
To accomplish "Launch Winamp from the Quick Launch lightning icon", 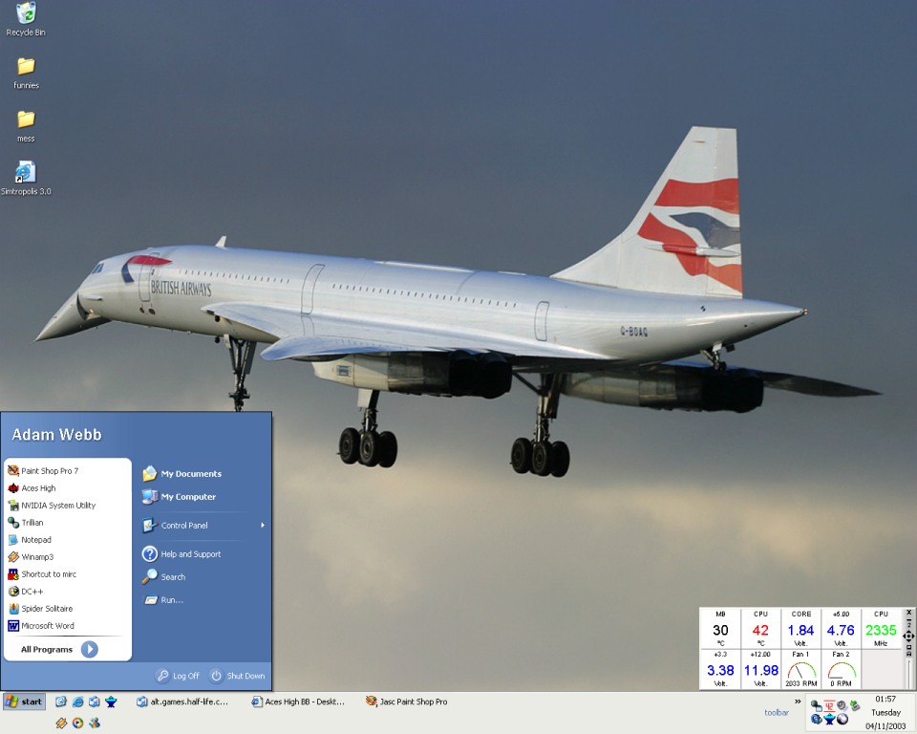I will click(61, 723).
